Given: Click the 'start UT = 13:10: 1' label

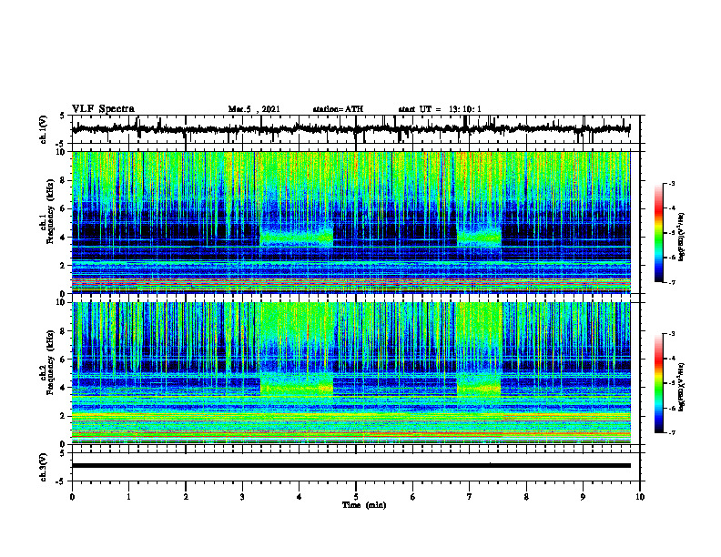Looking at the screenshot, I should click(x=440, y=109).
